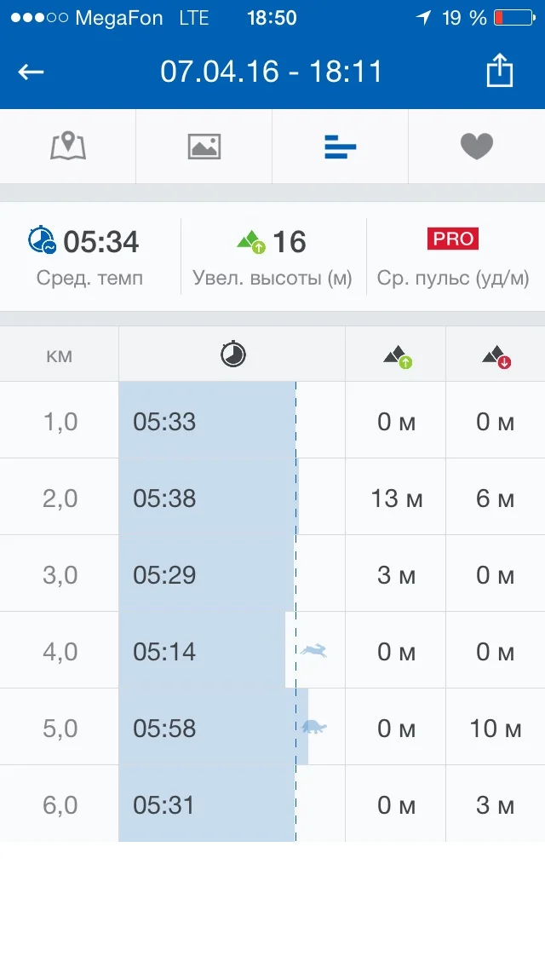
Task: Tap the back arrow icon
Action: pos(32,72)
